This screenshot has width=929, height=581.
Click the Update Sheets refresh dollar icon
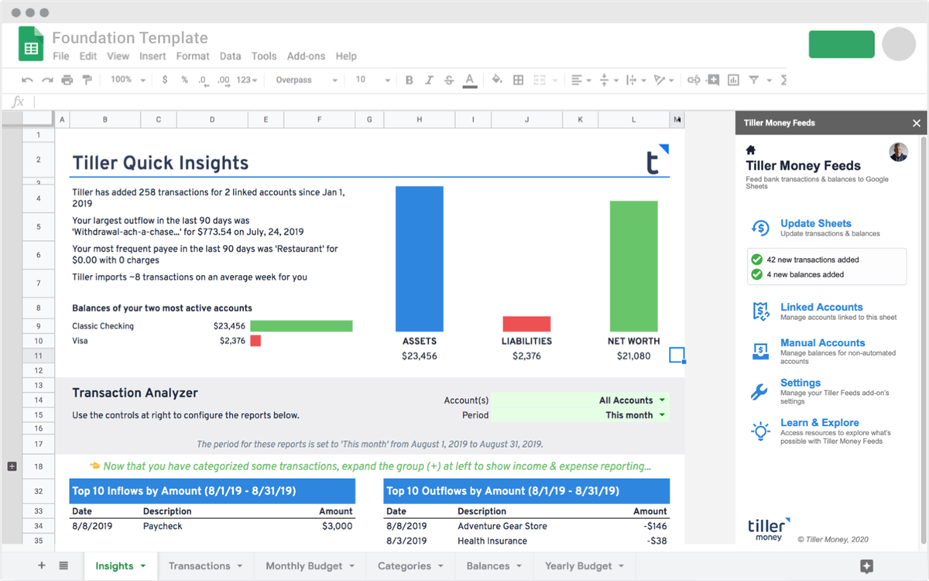pos(760,228)
